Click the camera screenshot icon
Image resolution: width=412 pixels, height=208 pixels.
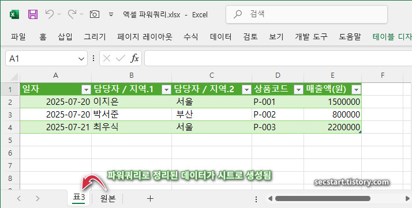(x=95, y=14)
